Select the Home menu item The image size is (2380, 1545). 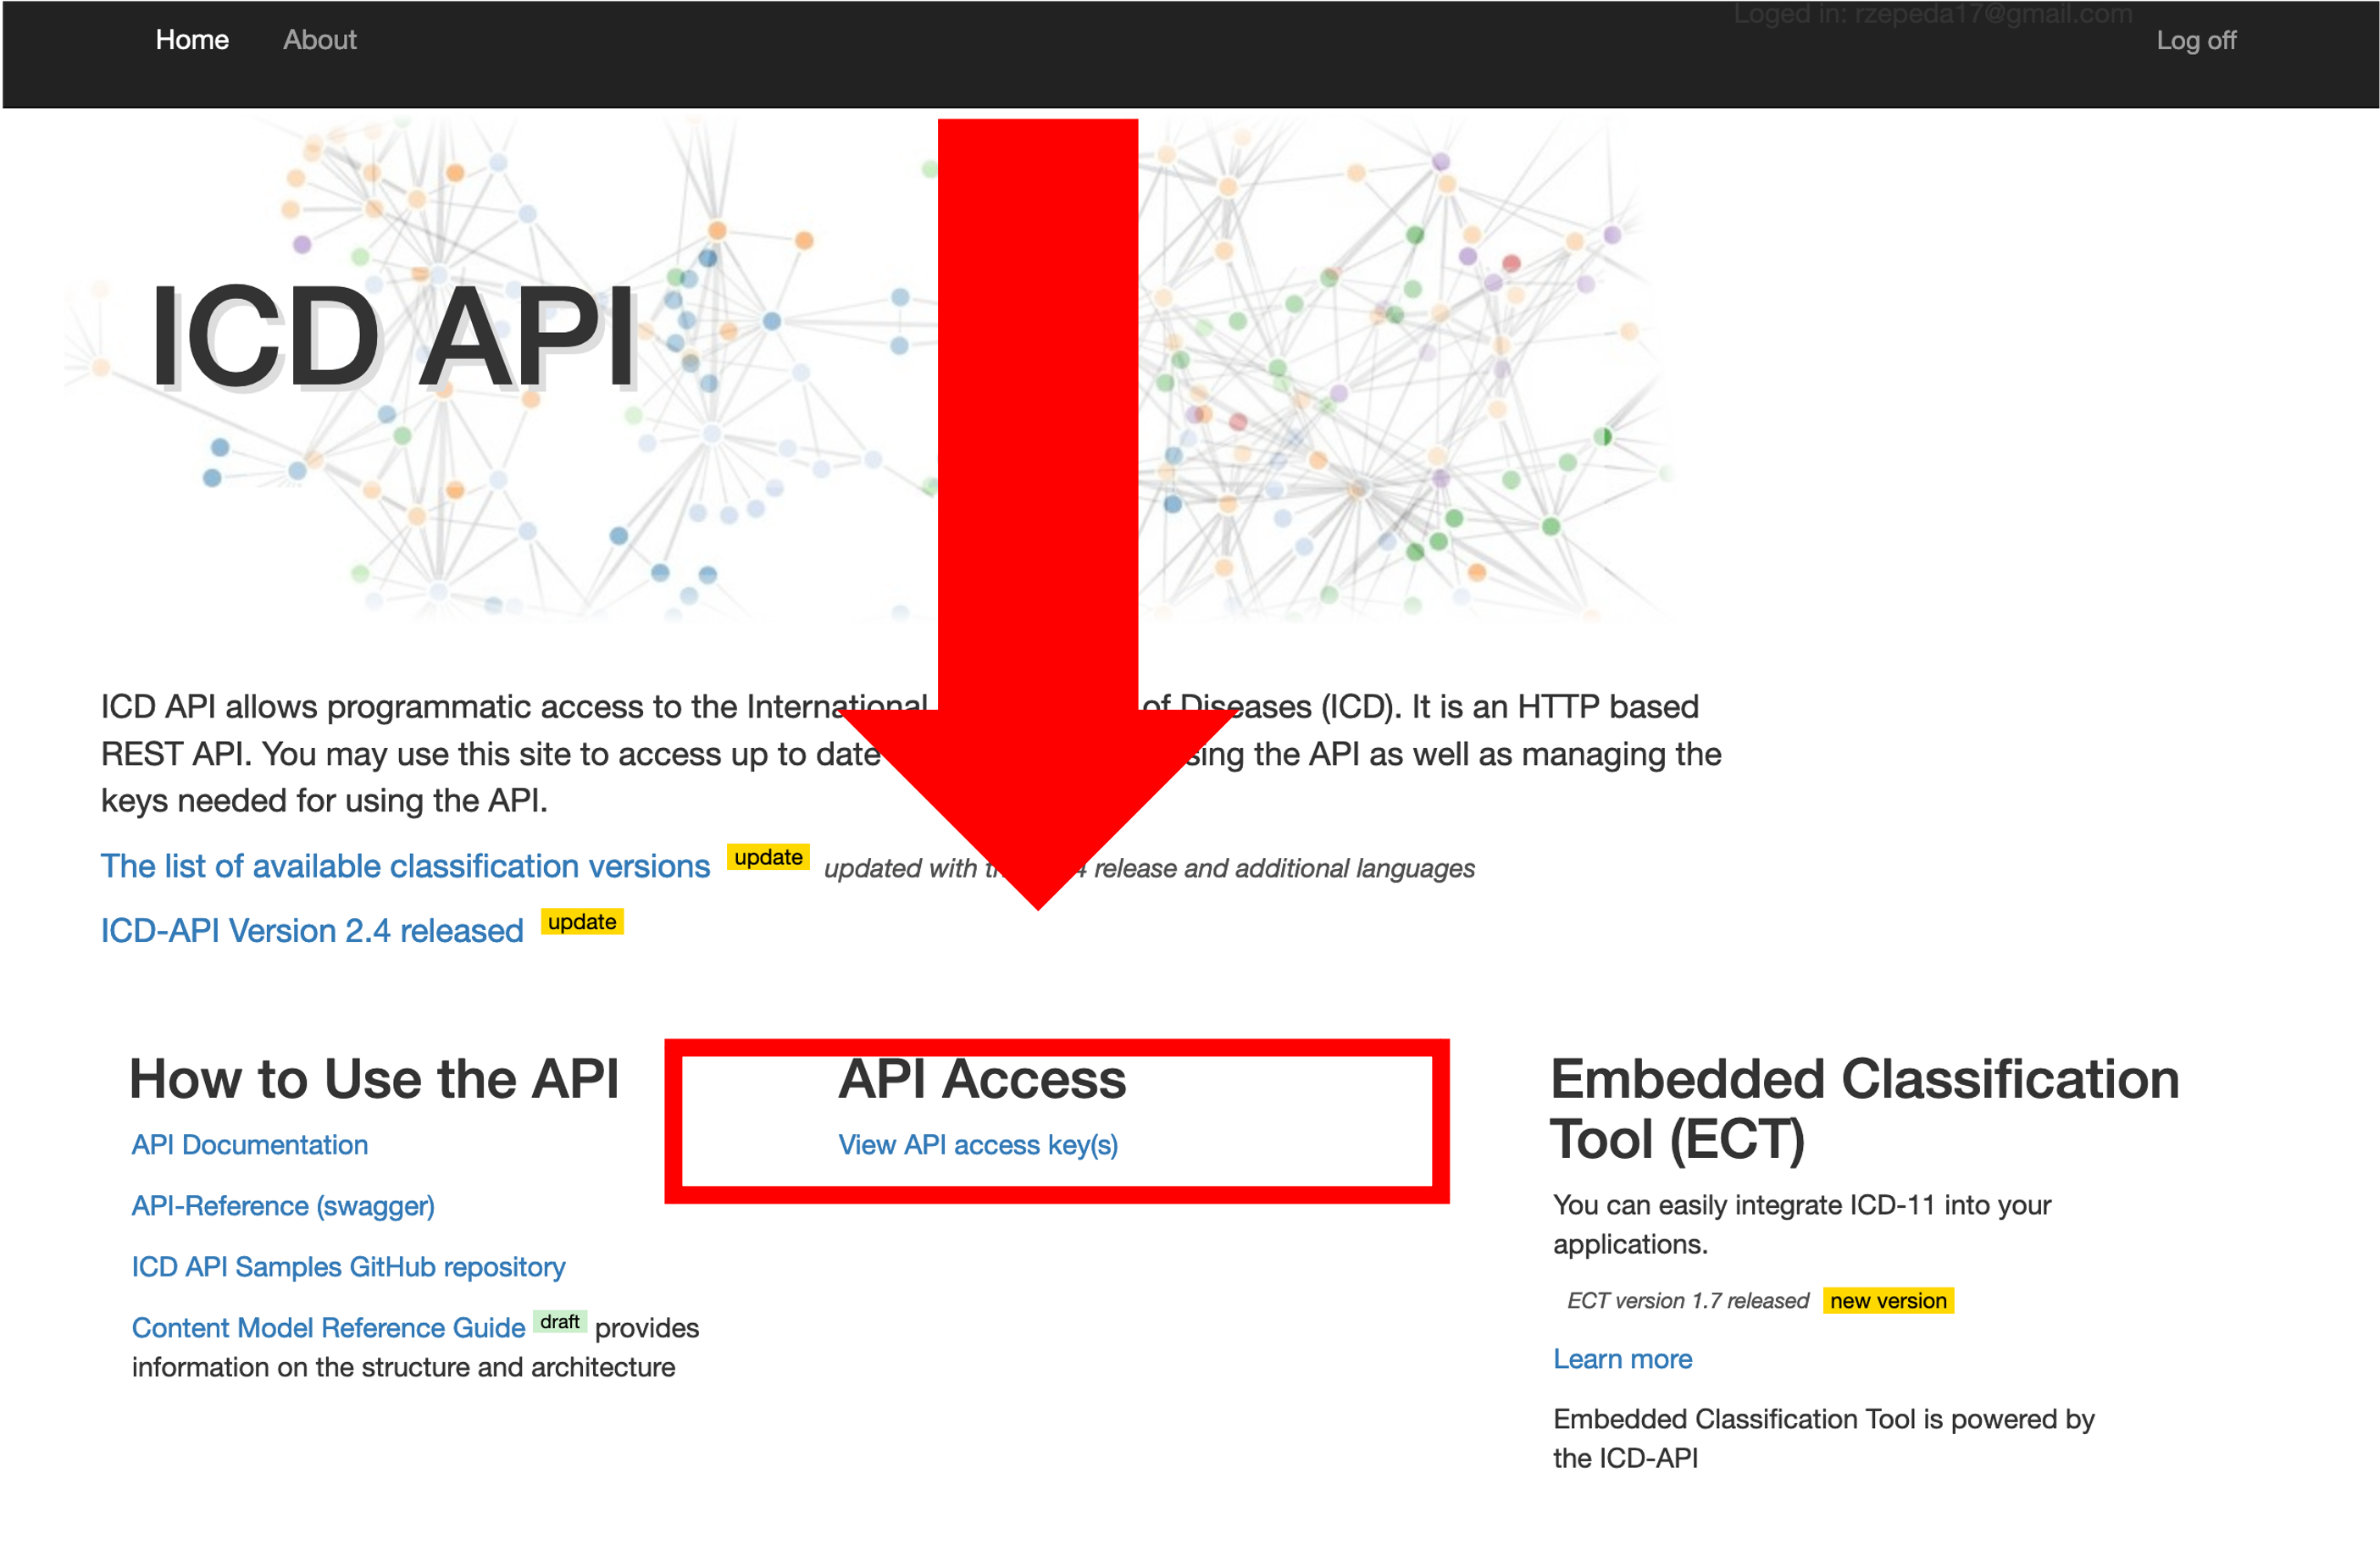click(x=192, y=40)
